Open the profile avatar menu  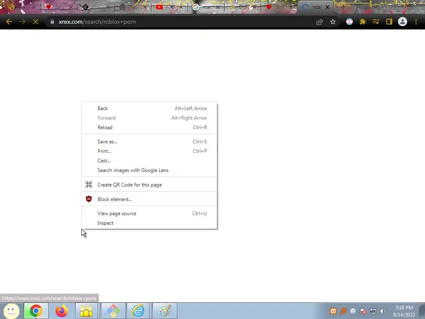click(403, 22)
